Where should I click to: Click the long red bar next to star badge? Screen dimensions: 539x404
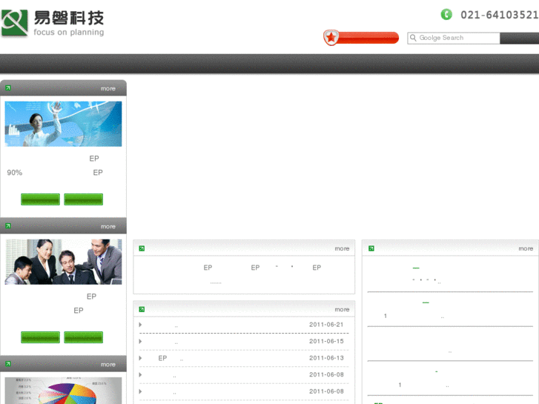point(368,38)
